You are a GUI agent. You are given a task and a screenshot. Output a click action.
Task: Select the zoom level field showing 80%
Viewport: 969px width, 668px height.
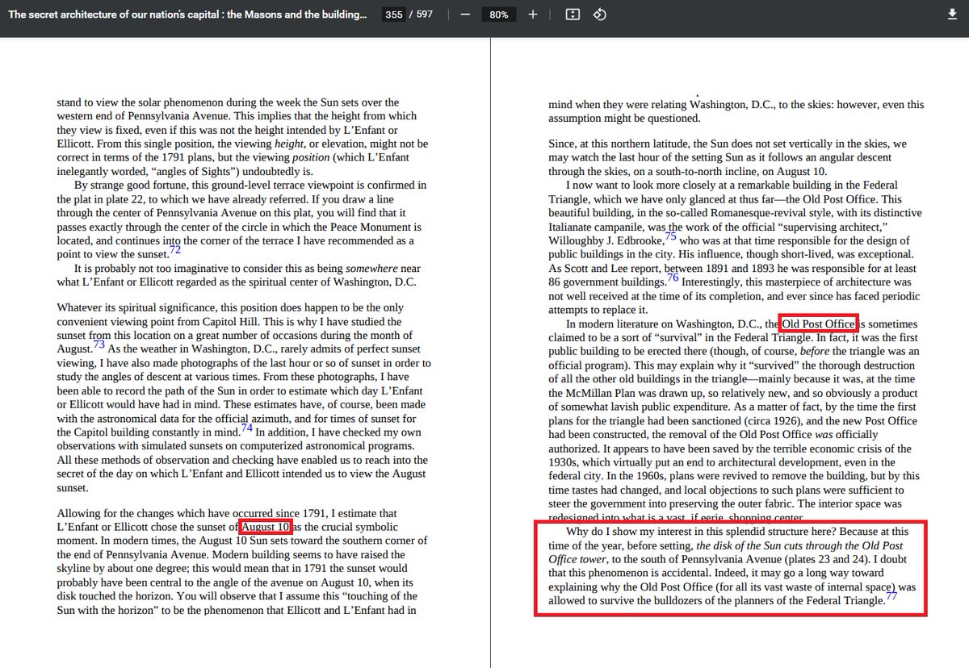(498, 15)
